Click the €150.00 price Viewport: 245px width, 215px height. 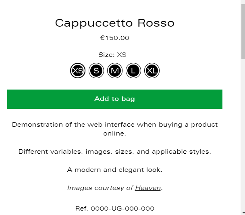[115, 38]
